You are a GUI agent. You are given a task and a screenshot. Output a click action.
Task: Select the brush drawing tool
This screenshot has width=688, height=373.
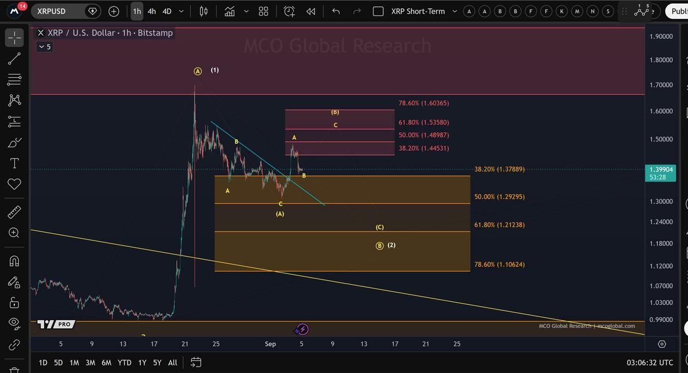tap(14, 143)
